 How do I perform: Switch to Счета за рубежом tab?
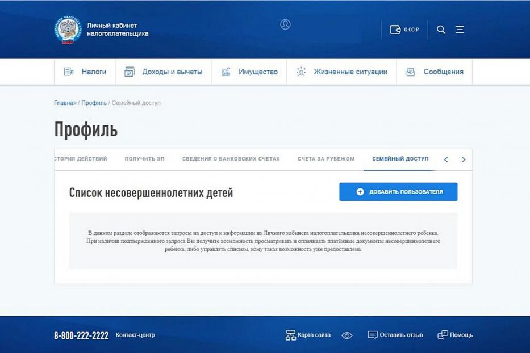point(326,159)
